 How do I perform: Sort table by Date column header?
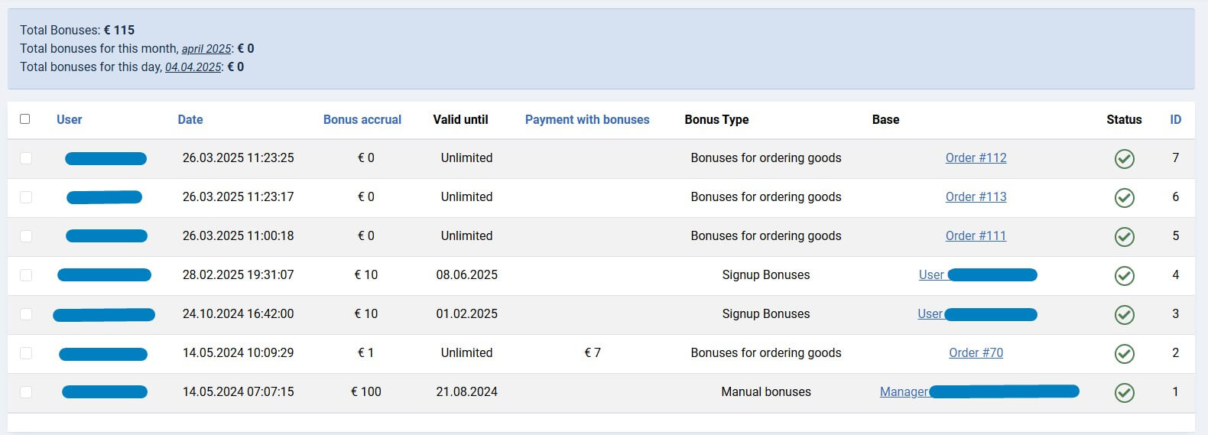(190, 120)
